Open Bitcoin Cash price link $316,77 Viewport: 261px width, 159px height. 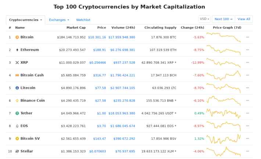point(99,75)
